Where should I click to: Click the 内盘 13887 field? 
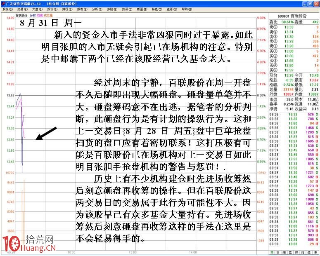(x=306, y=94)
